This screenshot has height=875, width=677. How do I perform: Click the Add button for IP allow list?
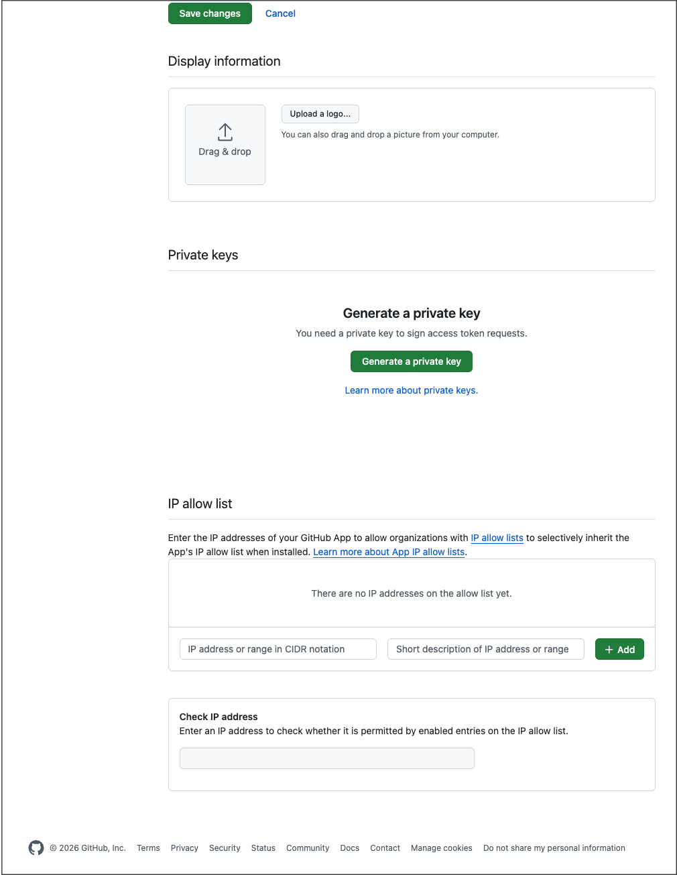[x=619, y=649]
